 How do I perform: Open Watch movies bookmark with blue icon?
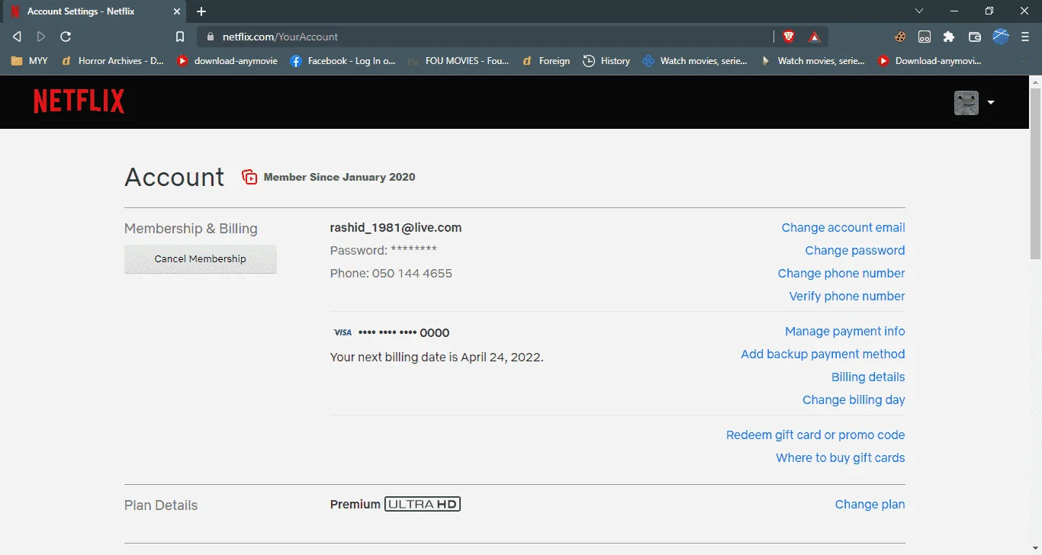point(695,61)
